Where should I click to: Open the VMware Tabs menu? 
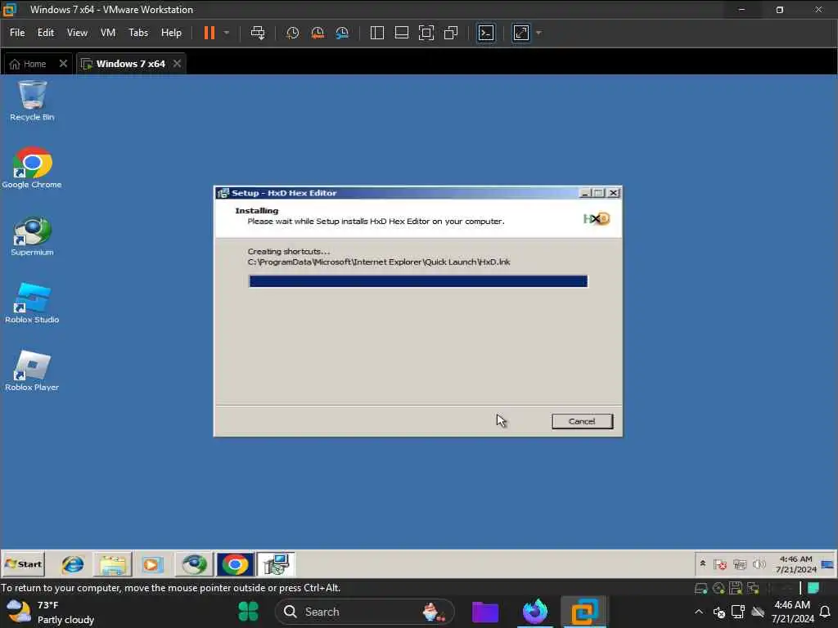click(x=137, y=33)
